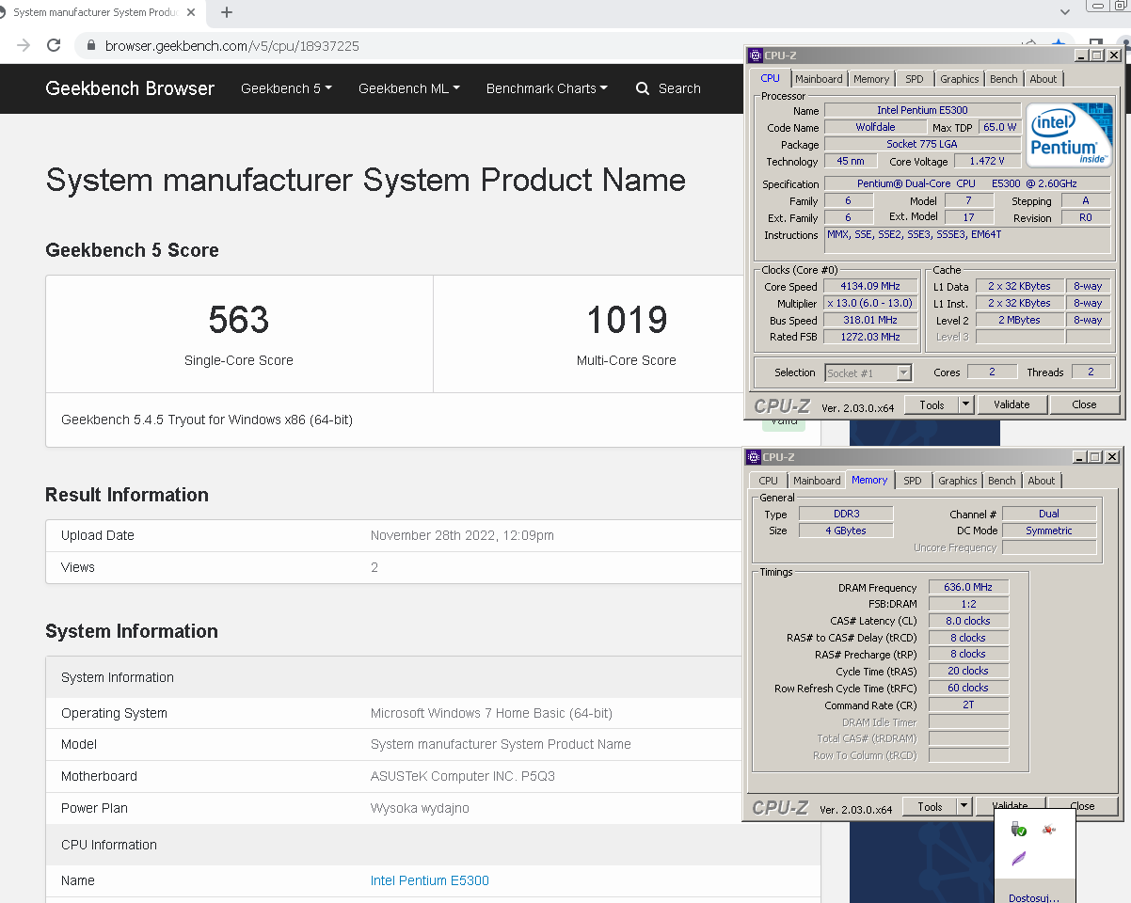The height and width of the screenshot is (903, 1131).
Task: Click the Bus Speed value 318.01 MHz
Action: pos(871,321)
